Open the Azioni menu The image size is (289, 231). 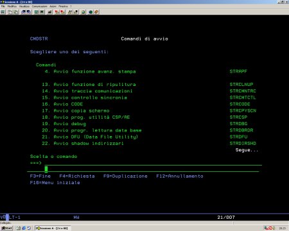53,6
